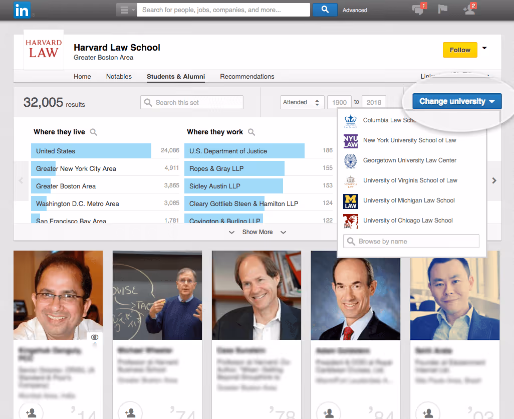Open Advanced search link
The width and height of the screenshot is (514, 419).
(355, 10)
